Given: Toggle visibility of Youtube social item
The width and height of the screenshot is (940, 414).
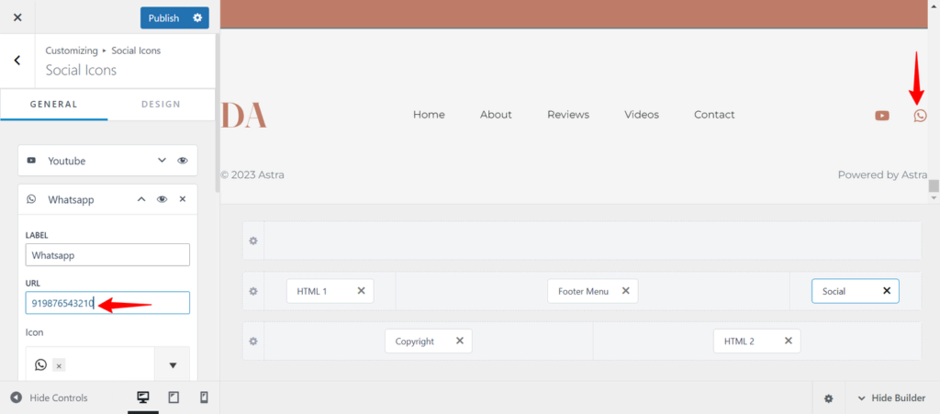Looking at the screenshot, I should [x=183, y=161].
